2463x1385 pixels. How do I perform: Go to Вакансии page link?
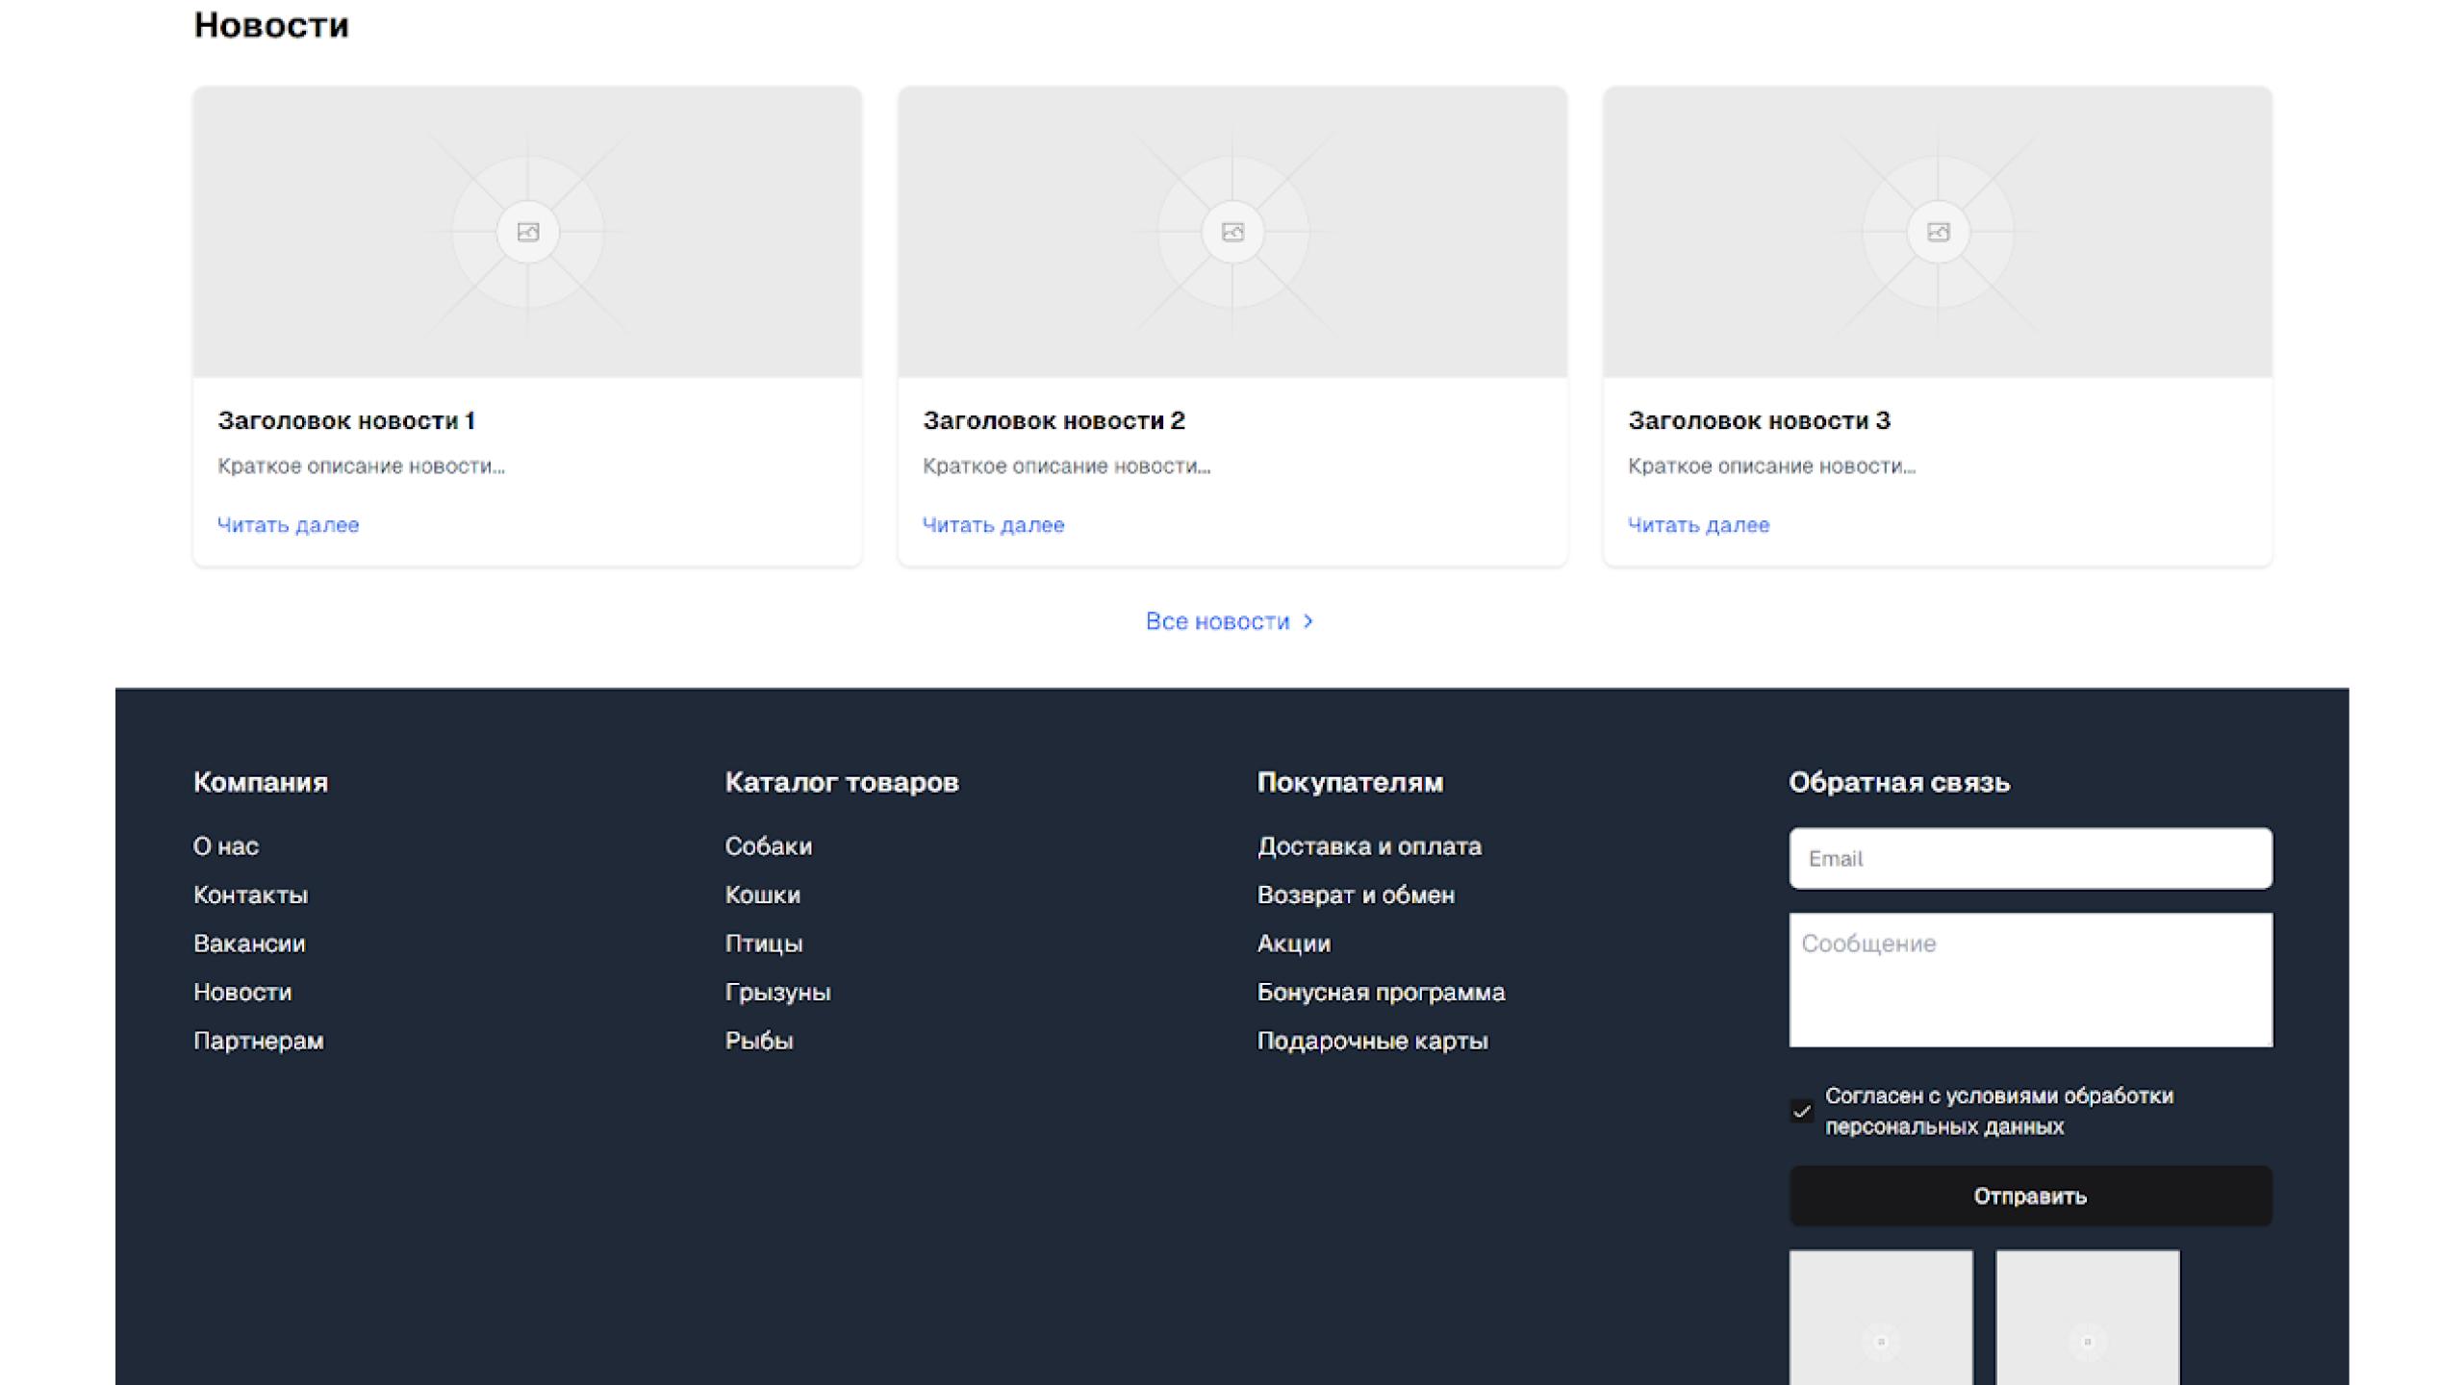pyautogui.click(x=249, y=944)
